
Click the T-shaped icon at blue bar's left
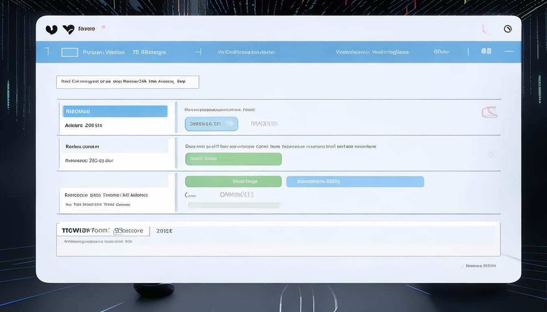pyautogui.click(x=47, y=51)
